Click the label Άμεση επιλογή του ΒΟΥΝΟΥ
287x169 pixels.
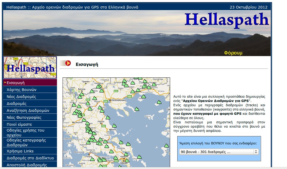tap(218, 143)
